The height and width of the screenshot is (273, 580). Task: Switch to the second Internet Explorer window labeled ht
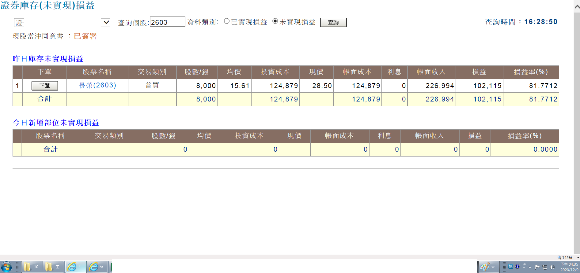click(x=97, y=267)
